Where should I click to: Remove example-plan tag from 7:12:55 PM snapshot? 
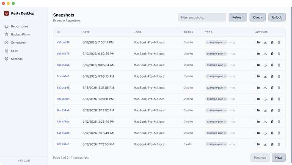click(x=225, y=144)
